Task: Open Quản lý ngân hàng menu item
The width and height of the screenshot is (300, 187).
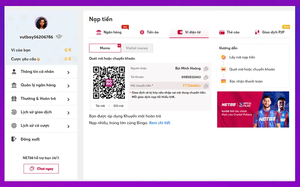Action: [41, 85]
